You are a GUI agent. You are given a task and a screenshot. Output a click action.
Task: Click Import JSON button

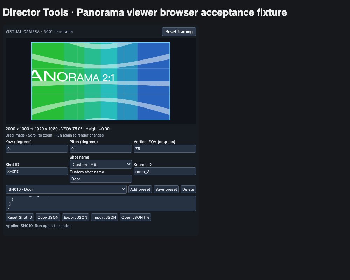[x=104, y=217]
